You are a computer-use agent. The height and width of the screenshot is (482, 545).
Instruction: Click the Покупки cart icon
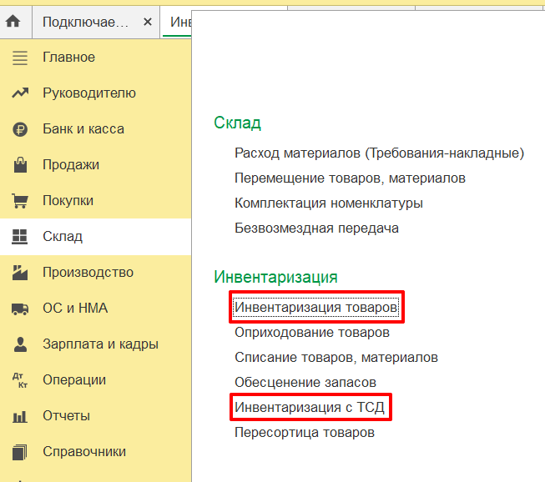20,201
